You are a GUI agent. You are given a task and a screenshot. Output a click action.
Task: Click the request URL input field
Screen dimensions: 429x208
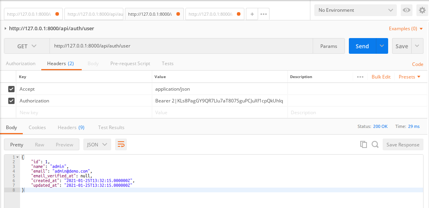[x=181, y=46]
